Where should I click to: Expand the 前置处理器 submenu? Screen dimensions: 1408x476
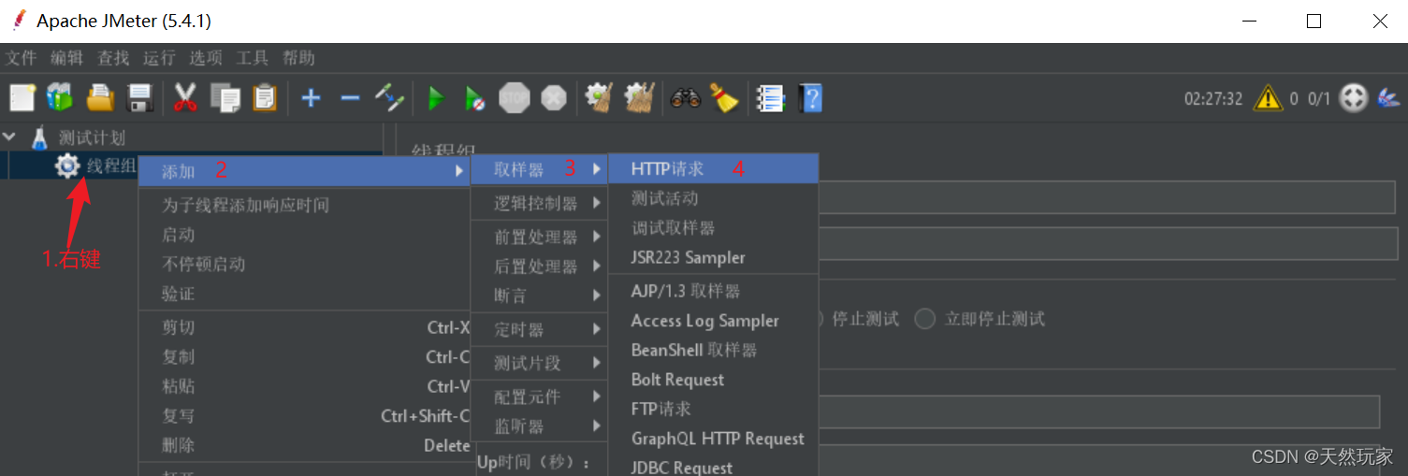pos(539,238)
